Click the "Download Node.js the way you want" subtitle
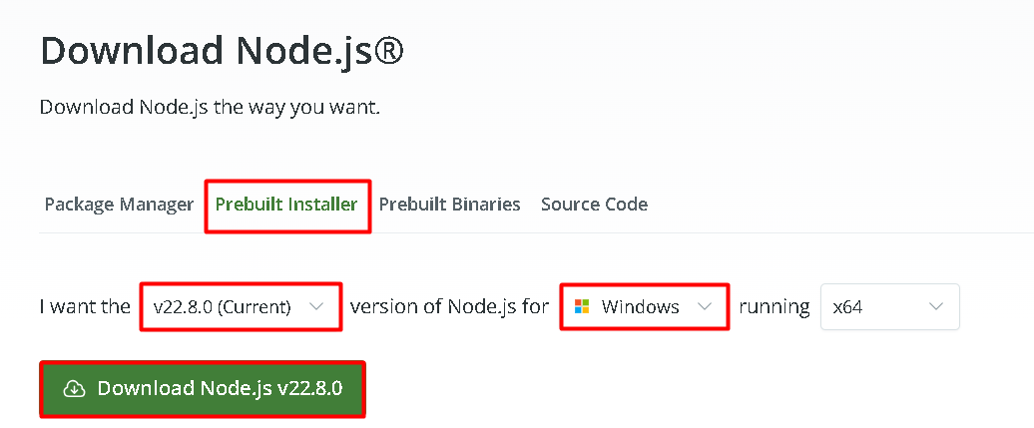The height and width of the screenshot is (428, 1034). tap(210, 107)
